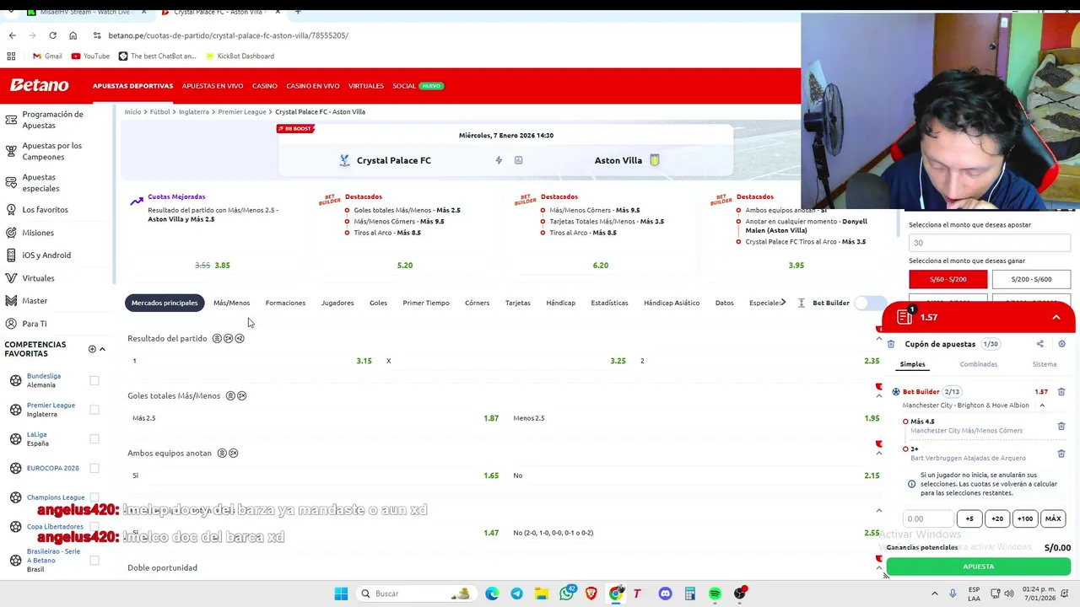
Task: Click the browser reload button
Action: pyautogui.click(x=52, y=35)
